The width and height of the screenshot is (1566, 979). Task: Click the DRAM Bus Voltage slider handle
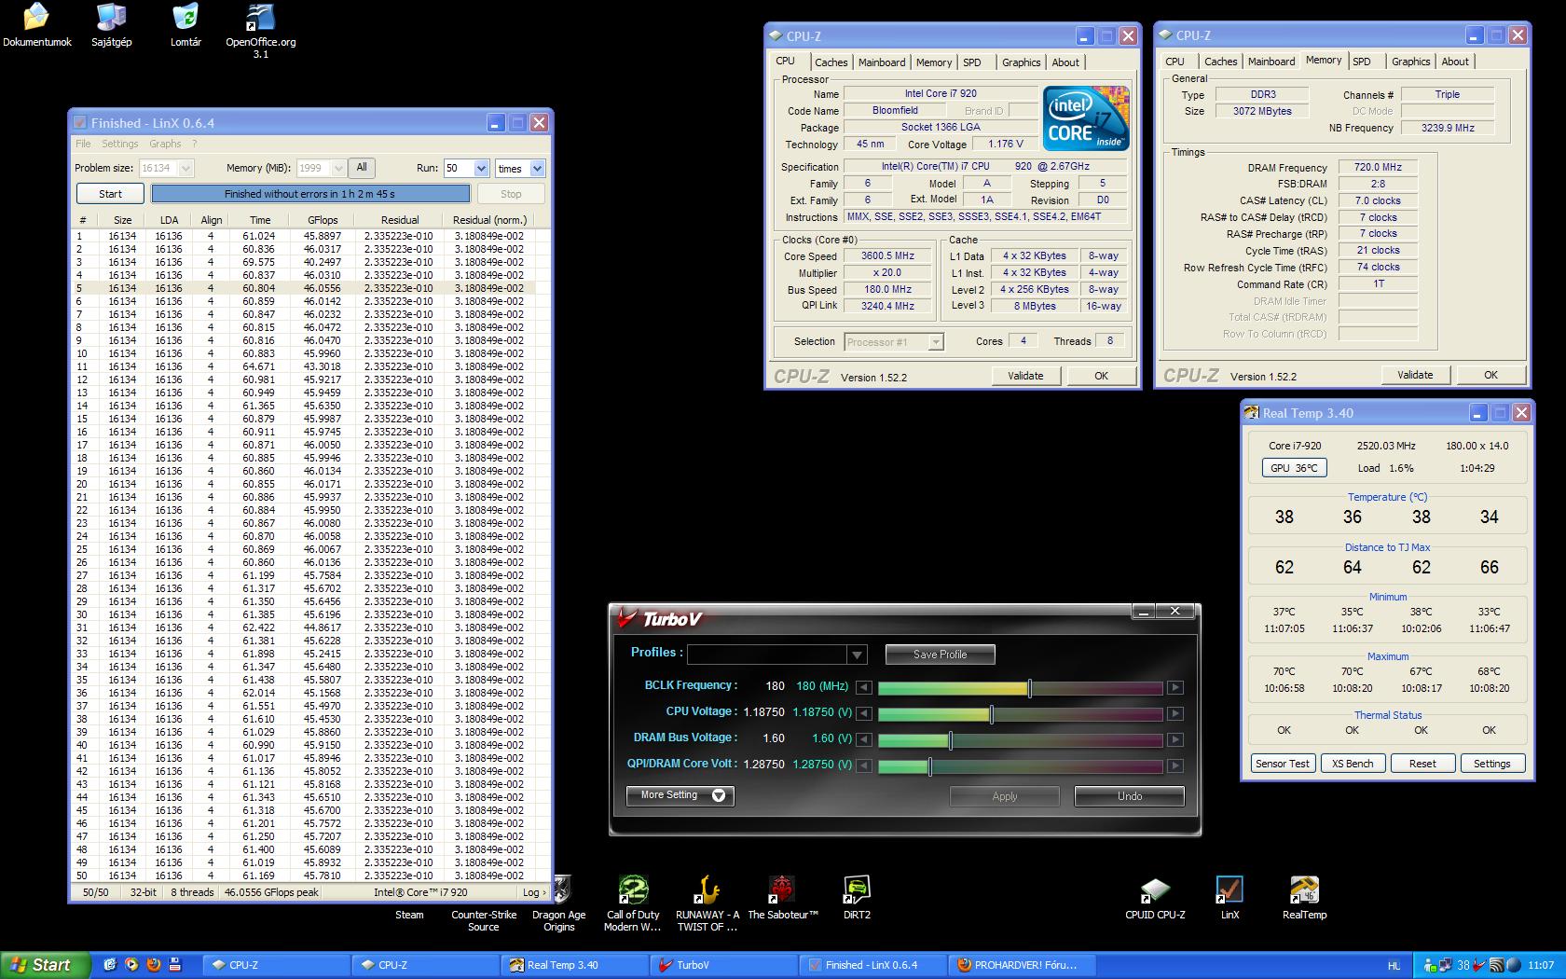951,740
